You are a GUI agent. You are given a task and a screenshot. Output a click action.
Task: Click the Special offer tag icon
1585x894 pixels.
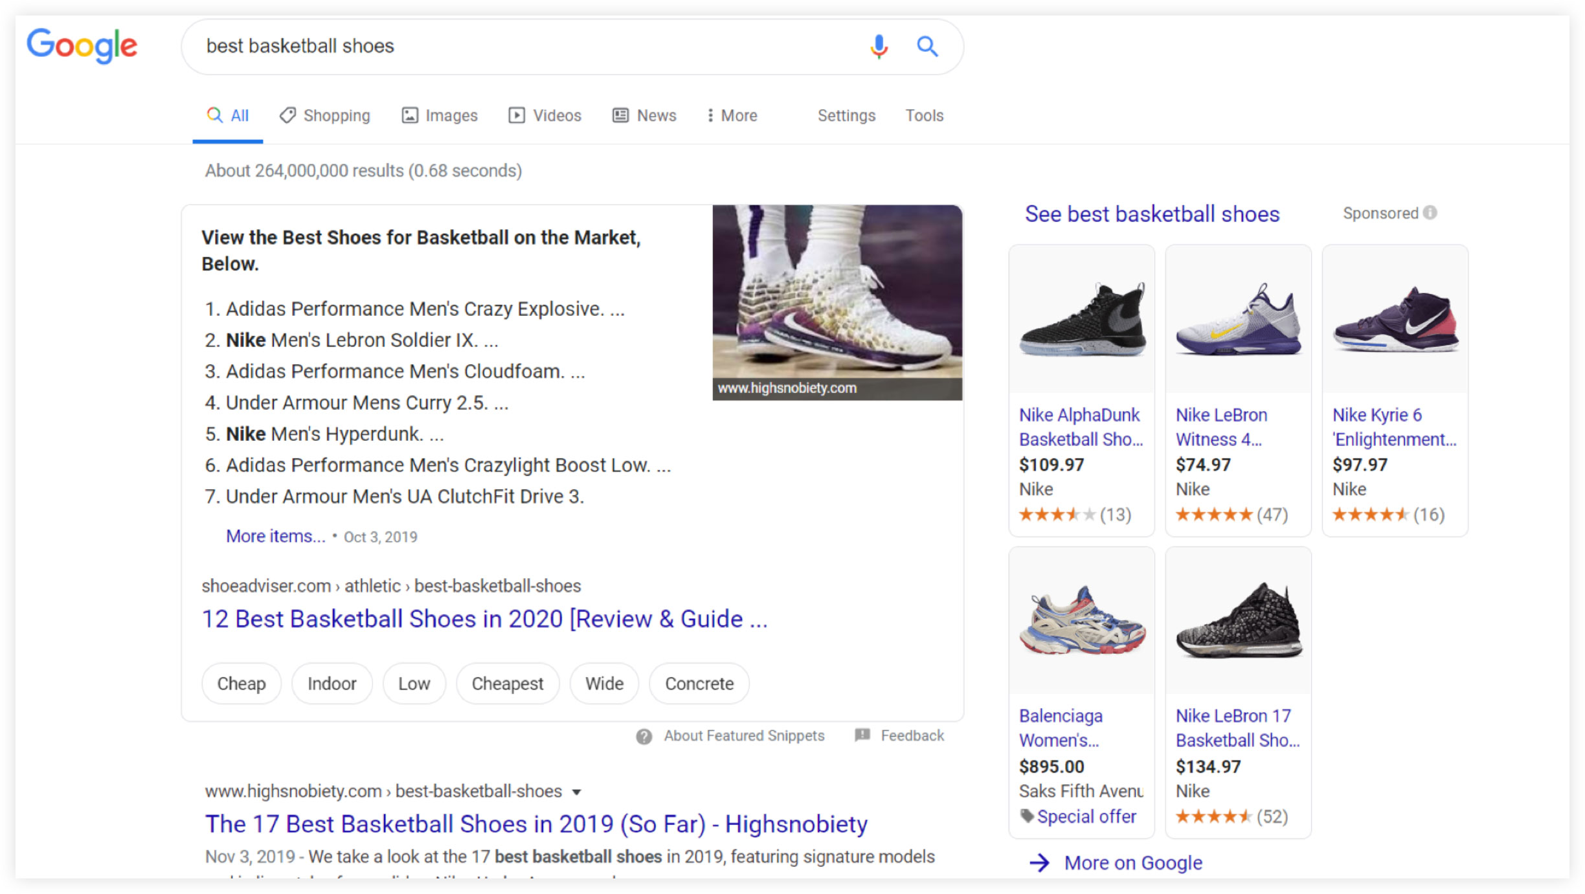pyautogui.click(x=1027, y=816)
